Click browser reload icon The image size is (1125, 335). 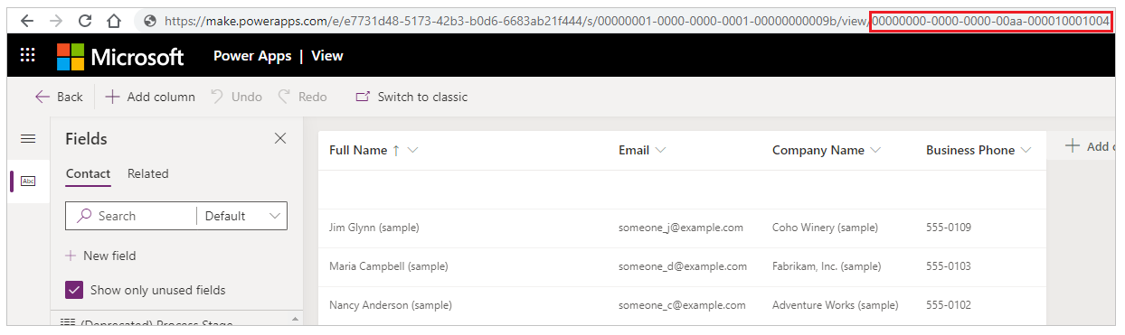click(85, 20)
